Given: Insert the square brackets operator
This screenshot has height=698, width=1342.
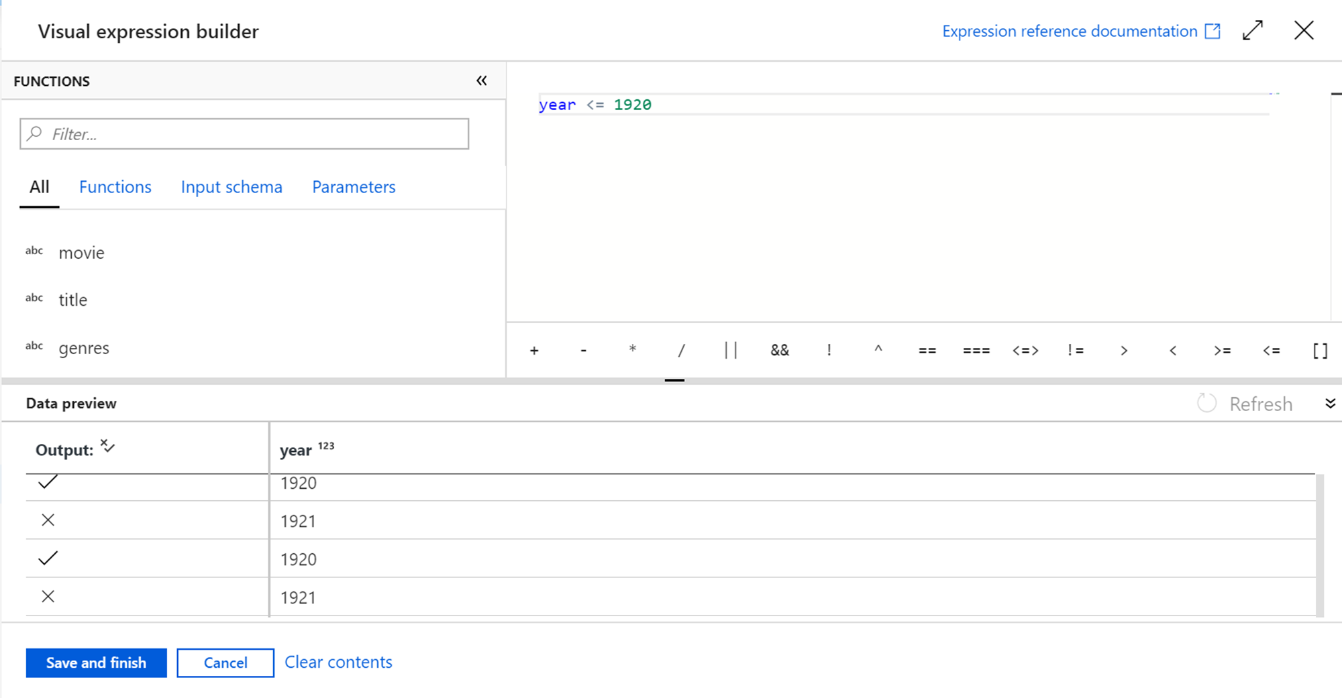Looking at the screenshot, I should pyautogui.click(x=1321, y=350).
